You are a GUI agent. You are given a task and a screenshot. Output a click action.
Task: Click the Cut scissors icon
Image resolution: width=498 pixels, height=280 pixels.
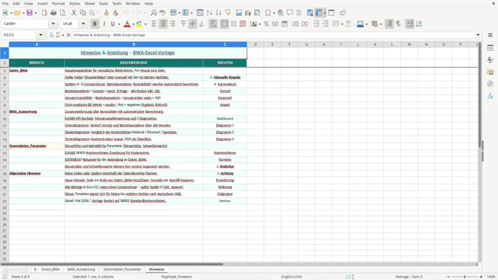click(x=74, y=13)
